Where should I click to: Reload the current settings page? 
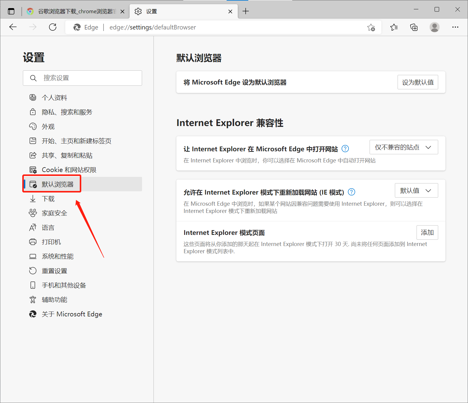[53, 27]
